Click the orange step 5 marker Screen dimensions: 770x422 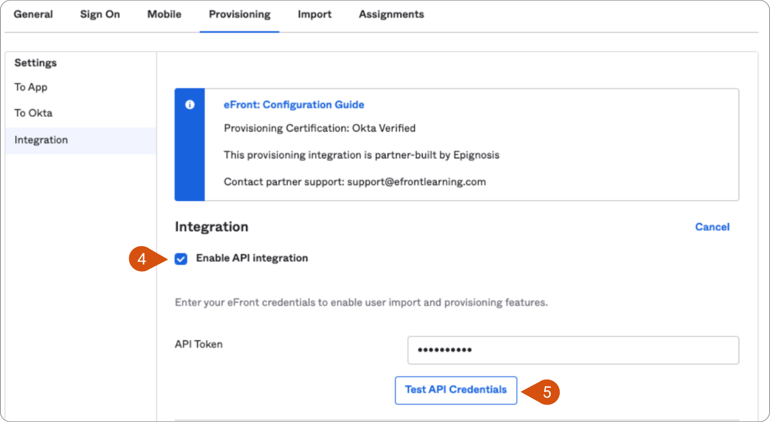[541, 392]
